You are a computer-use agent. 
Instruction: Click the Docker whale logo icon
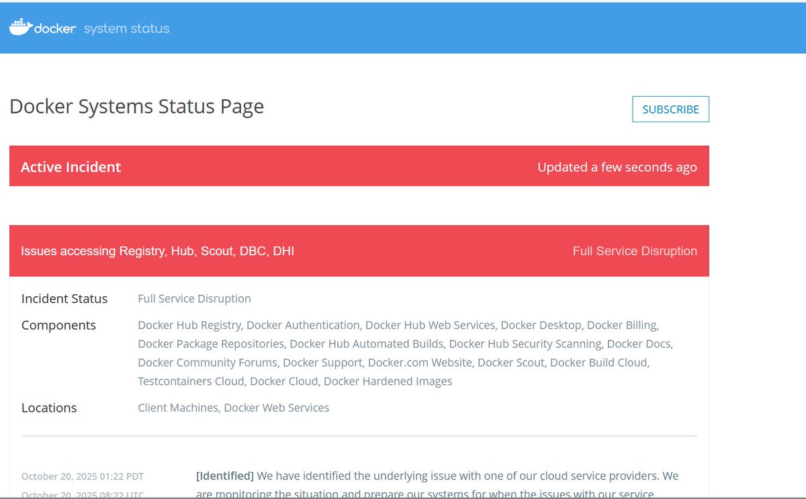(x=21, y=28)
